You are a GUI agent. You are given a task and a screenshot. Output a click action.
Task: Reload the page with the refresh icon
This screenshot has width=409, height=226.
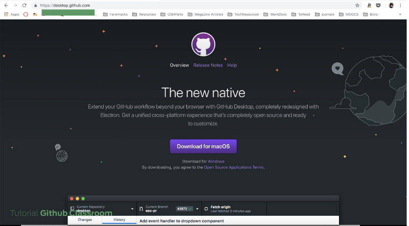[x=24, y=5]
